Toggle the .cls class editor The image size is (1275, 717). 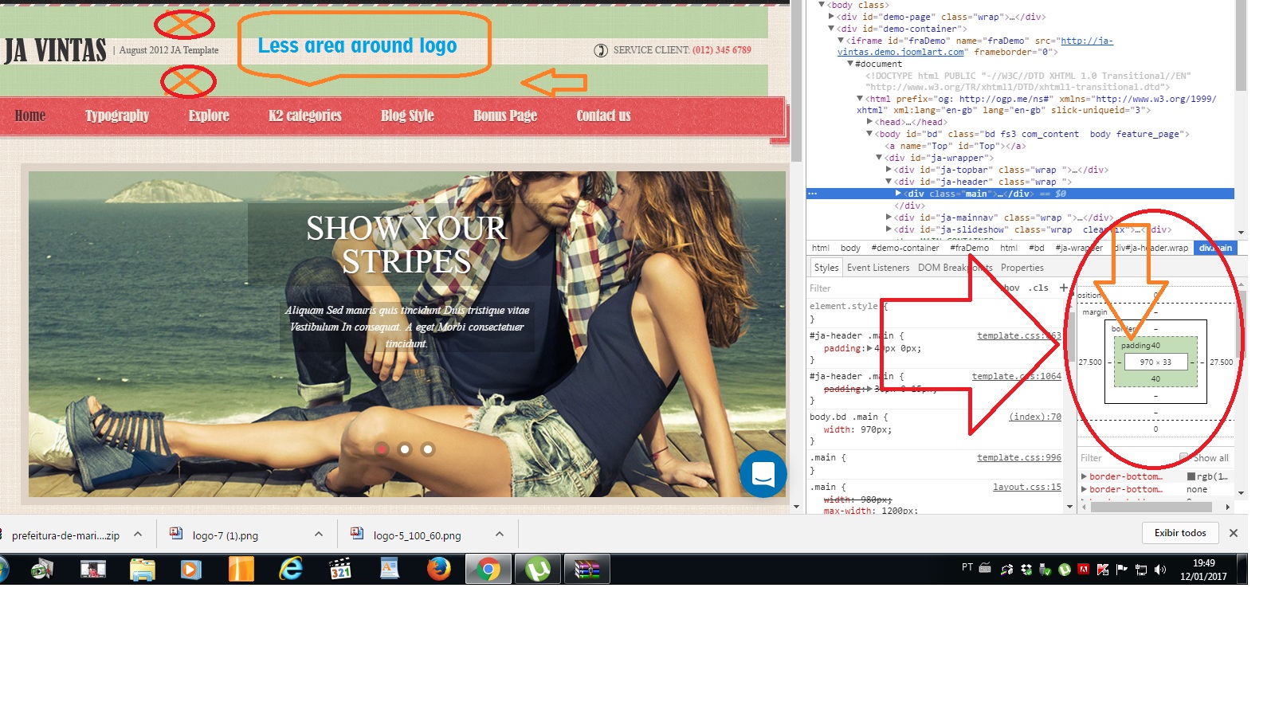pos(1039,288)
